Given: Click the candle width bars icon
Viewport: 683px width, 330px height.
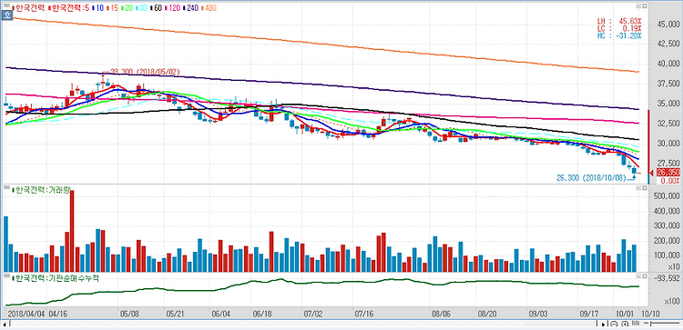Looking at the screenshot, I should pyautogui.click(x=636, y=324).
